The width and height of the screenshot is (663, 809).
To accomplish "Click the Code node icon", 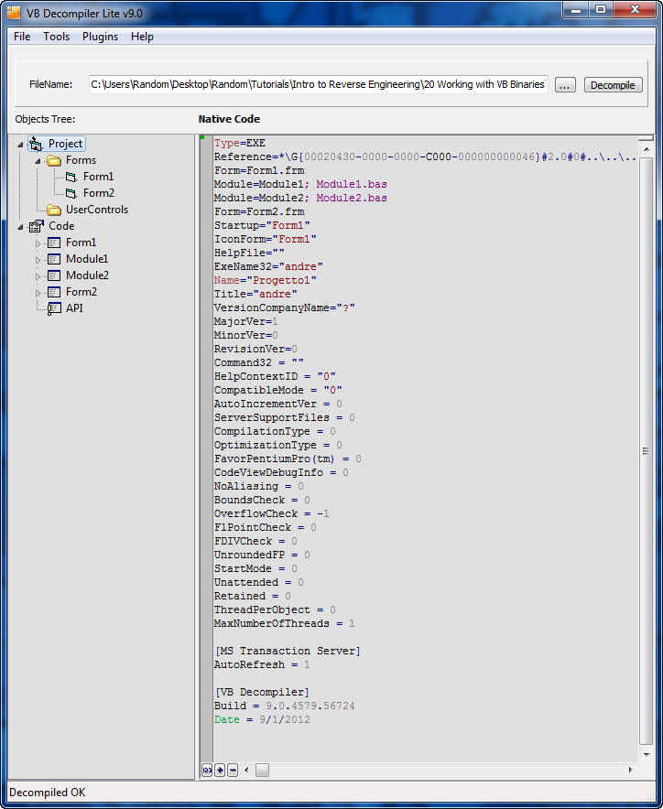I will click(36, 226).
